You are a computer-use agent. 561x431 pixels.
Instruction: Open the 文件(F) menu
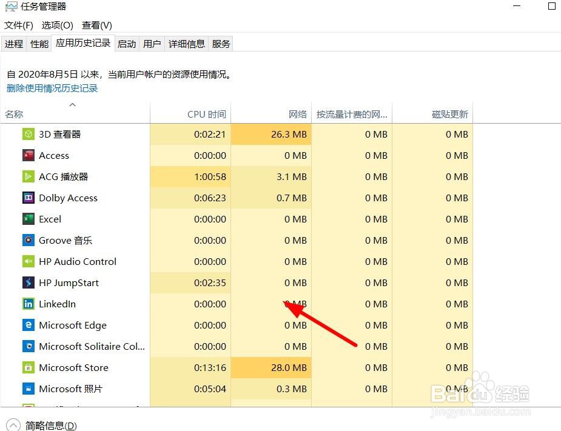[19, 25]
